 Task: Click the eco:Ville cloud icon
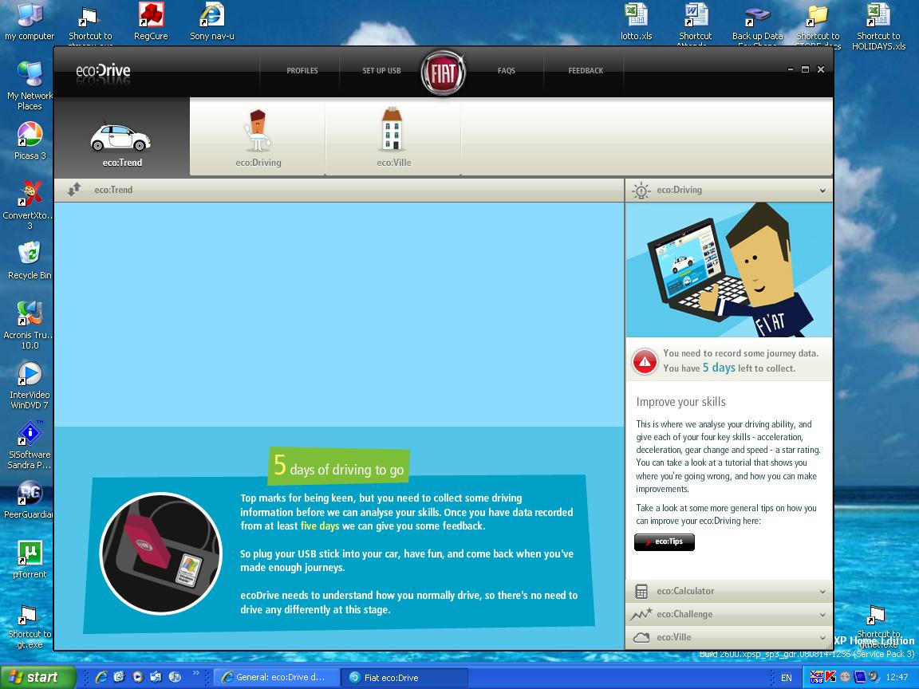tap(641, 638)
